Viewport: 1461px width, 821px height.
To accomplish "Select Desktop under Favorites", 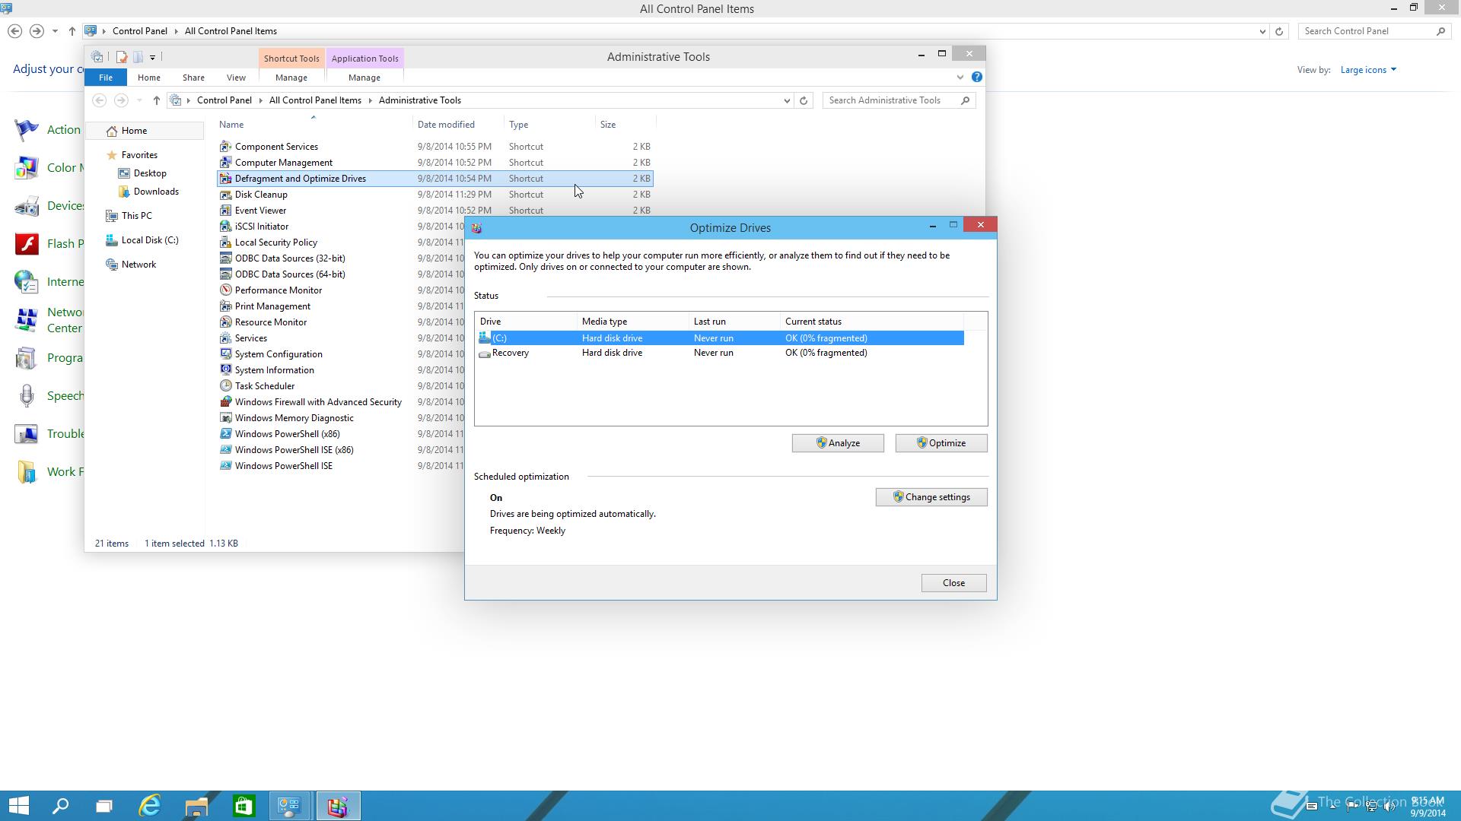I will (x=150, y=173).
